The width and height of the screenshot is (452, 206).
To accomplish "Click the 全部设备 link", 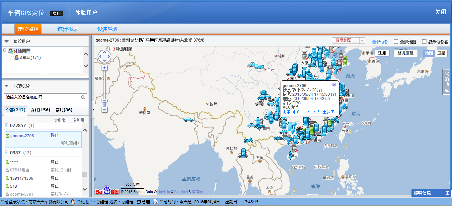I will tap(380, 42).
